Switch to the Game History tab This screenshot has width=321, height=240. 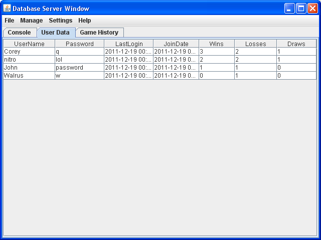(99, 33)
